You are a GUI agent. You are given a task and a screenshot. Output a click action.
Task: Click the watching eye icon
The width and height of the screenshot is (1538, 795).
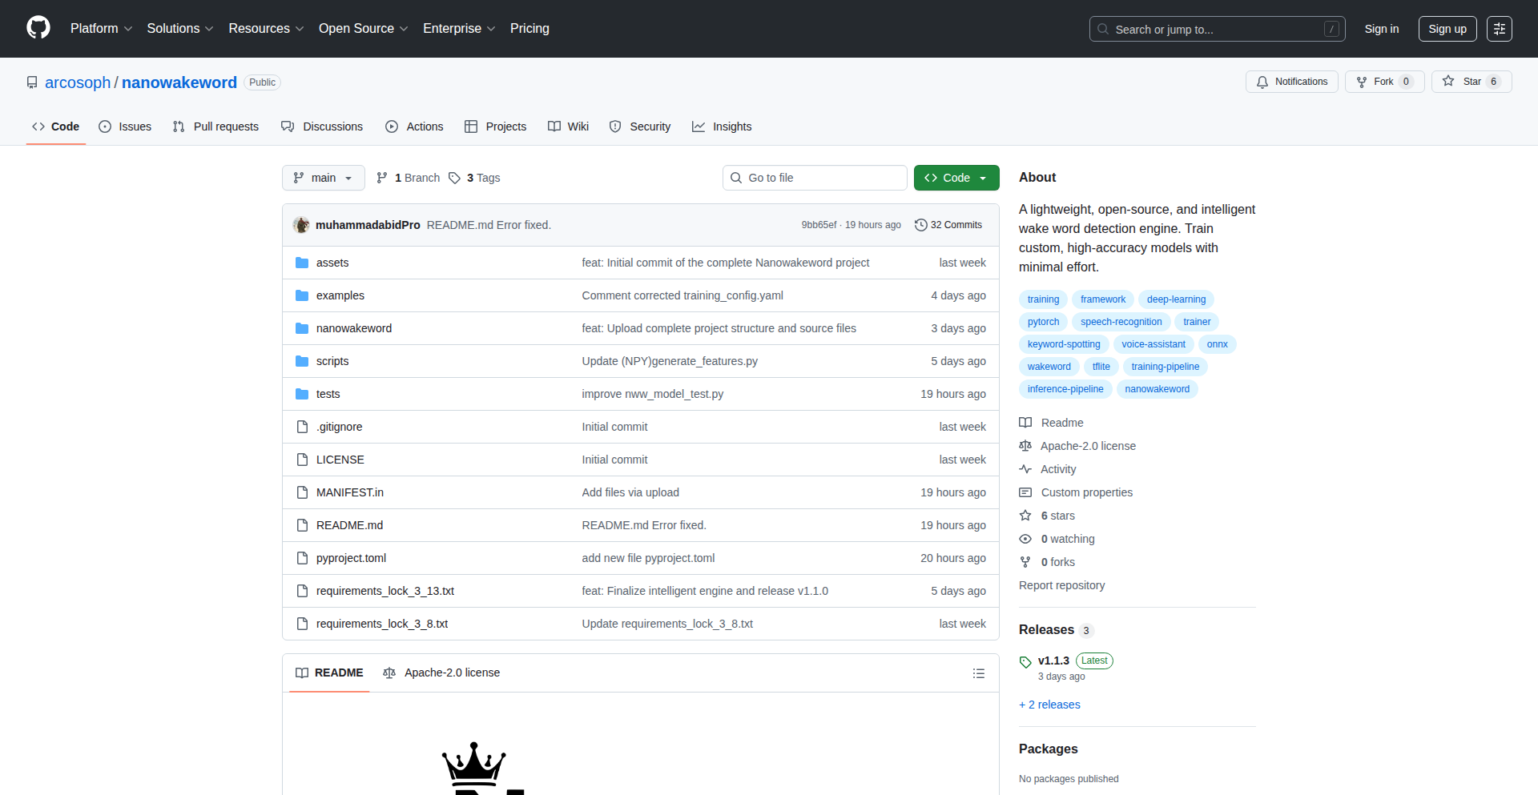tap(1025, 539)
